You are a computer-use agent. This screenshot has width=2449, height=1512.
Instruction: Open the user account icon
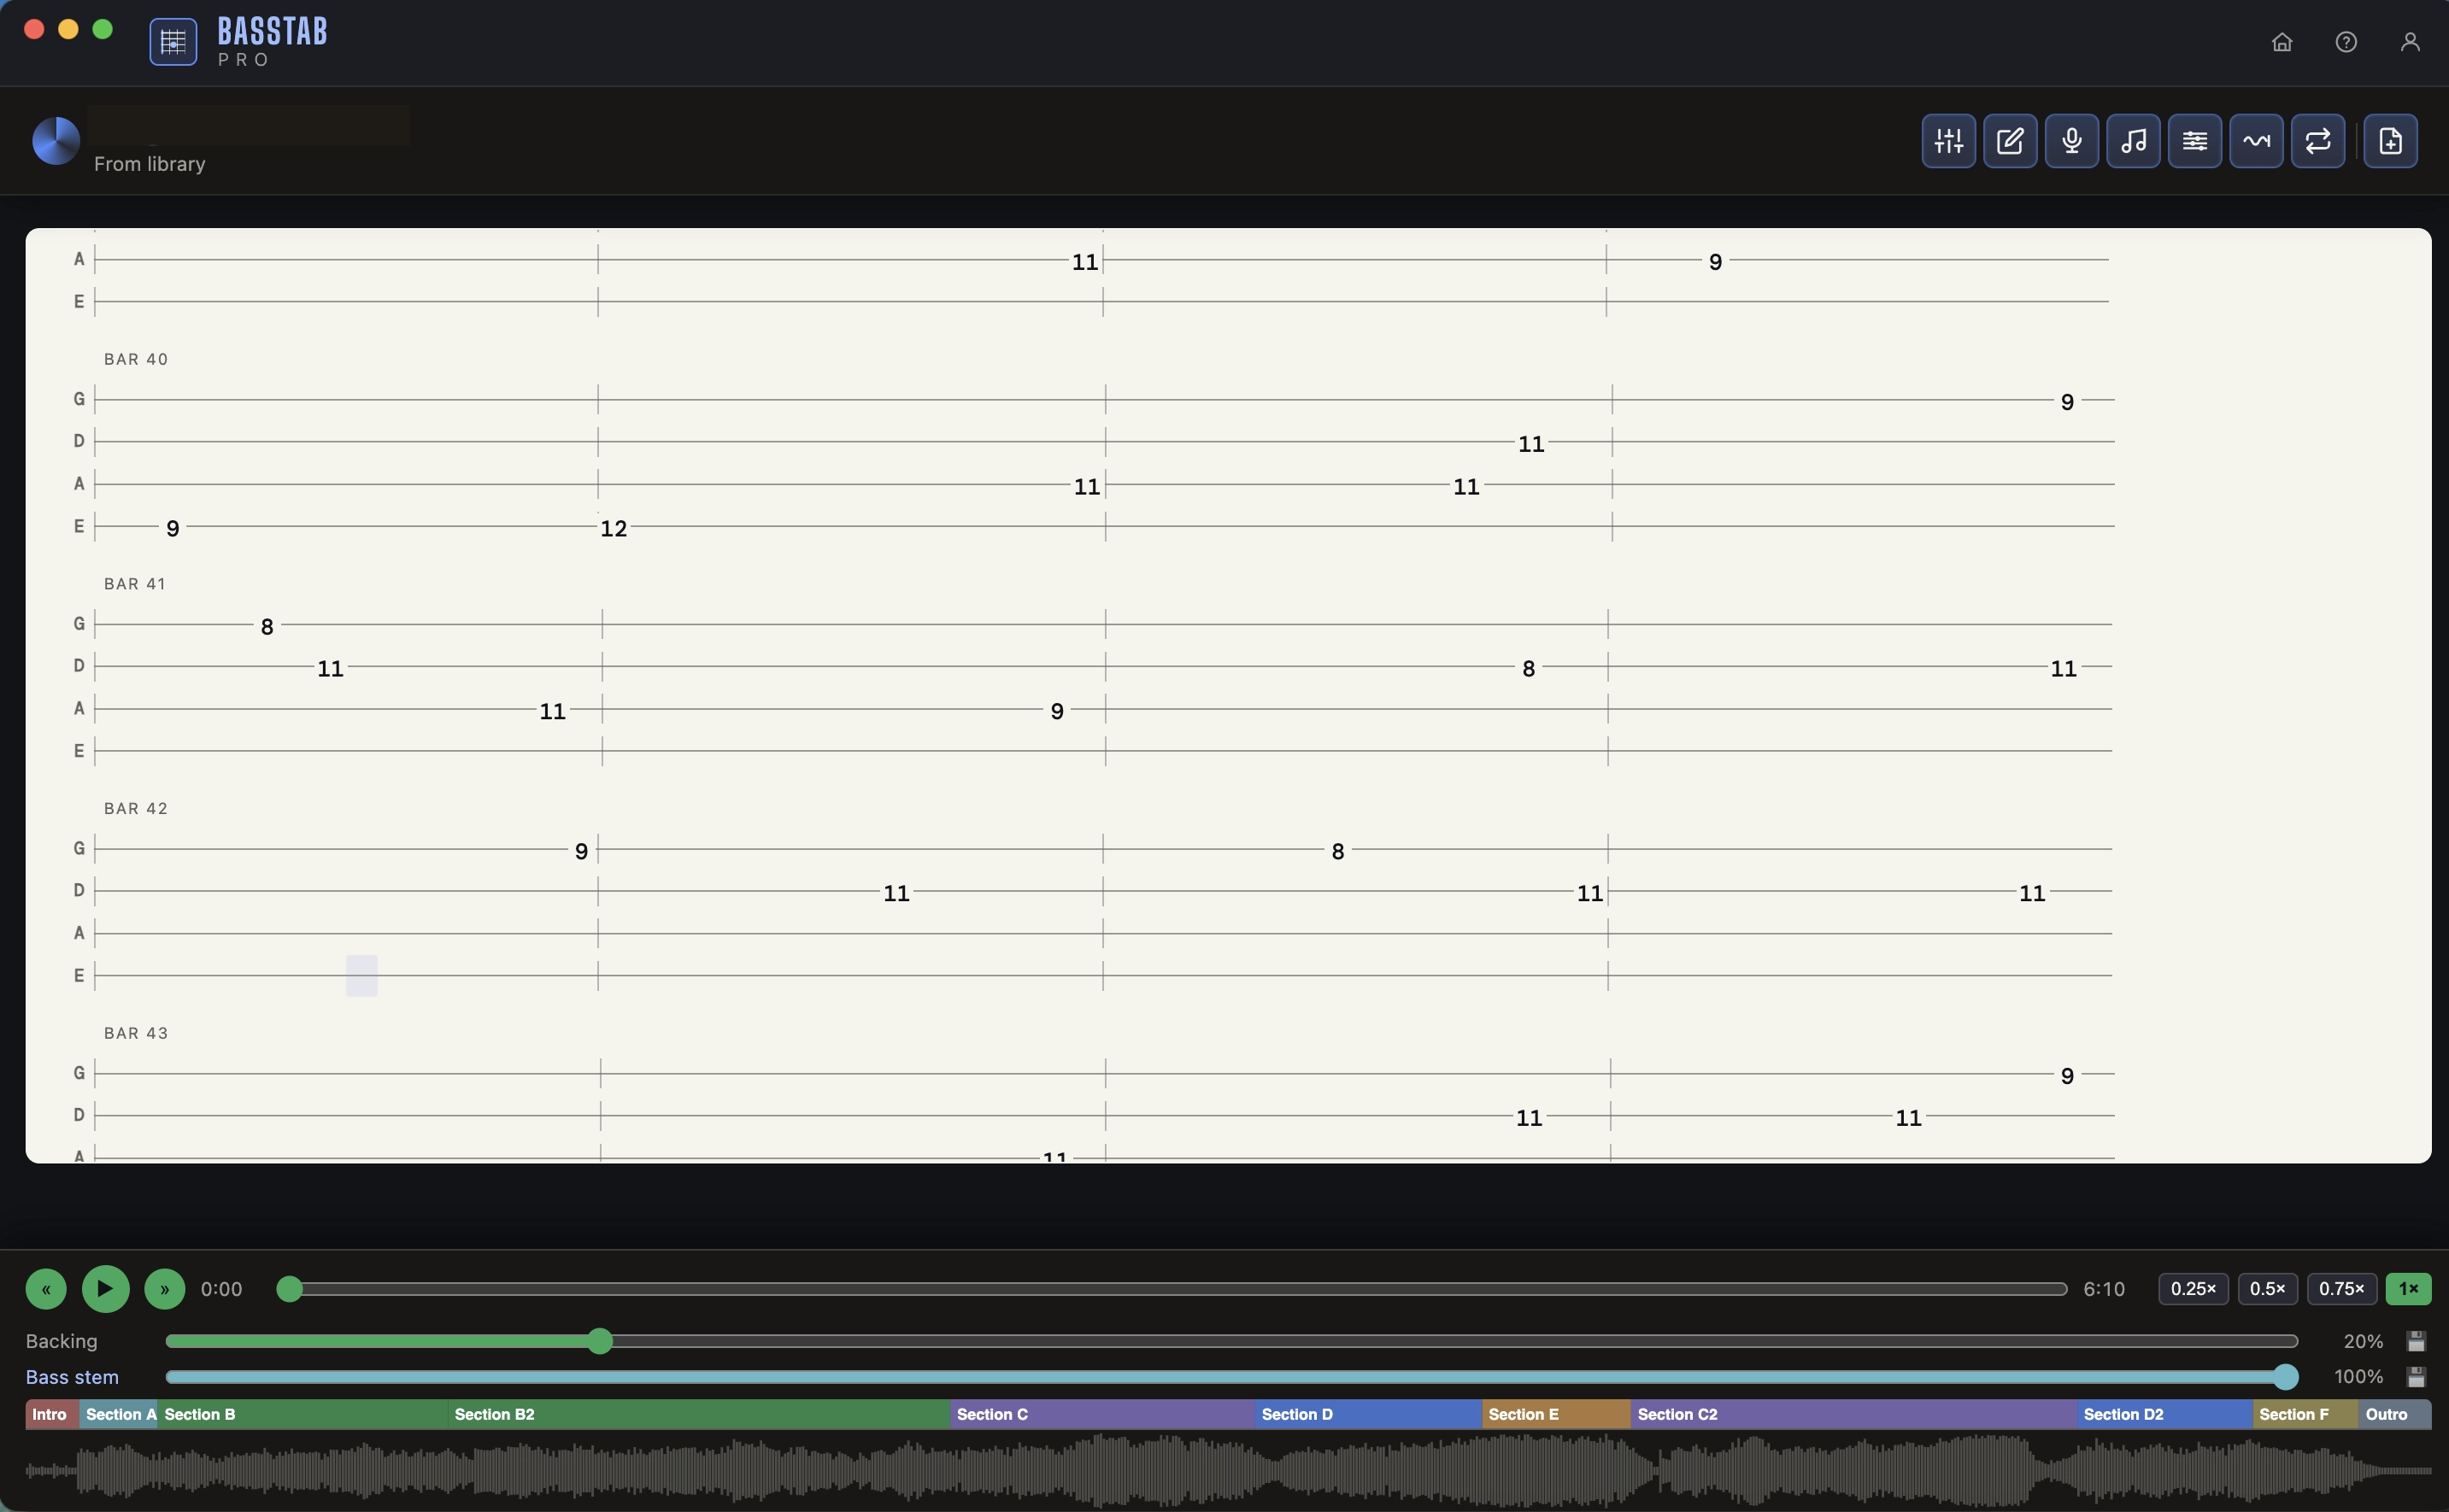pyautogui.click(x=2410, y=42)
